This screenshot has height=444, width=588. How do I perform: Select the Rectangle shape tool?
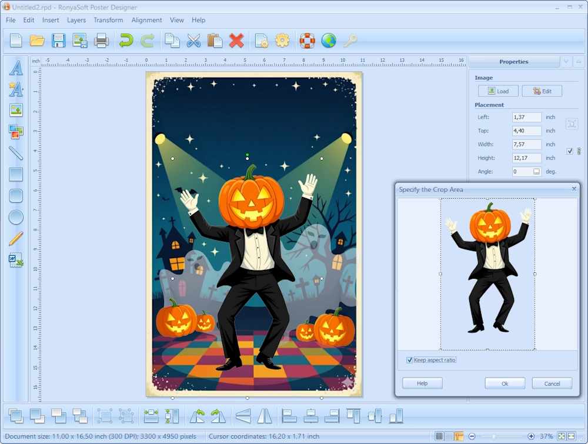(x=16, y=175)
